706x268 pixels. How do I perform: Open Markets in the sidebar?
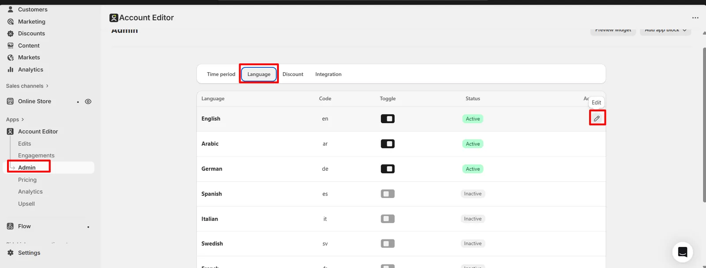pos(29,58)
